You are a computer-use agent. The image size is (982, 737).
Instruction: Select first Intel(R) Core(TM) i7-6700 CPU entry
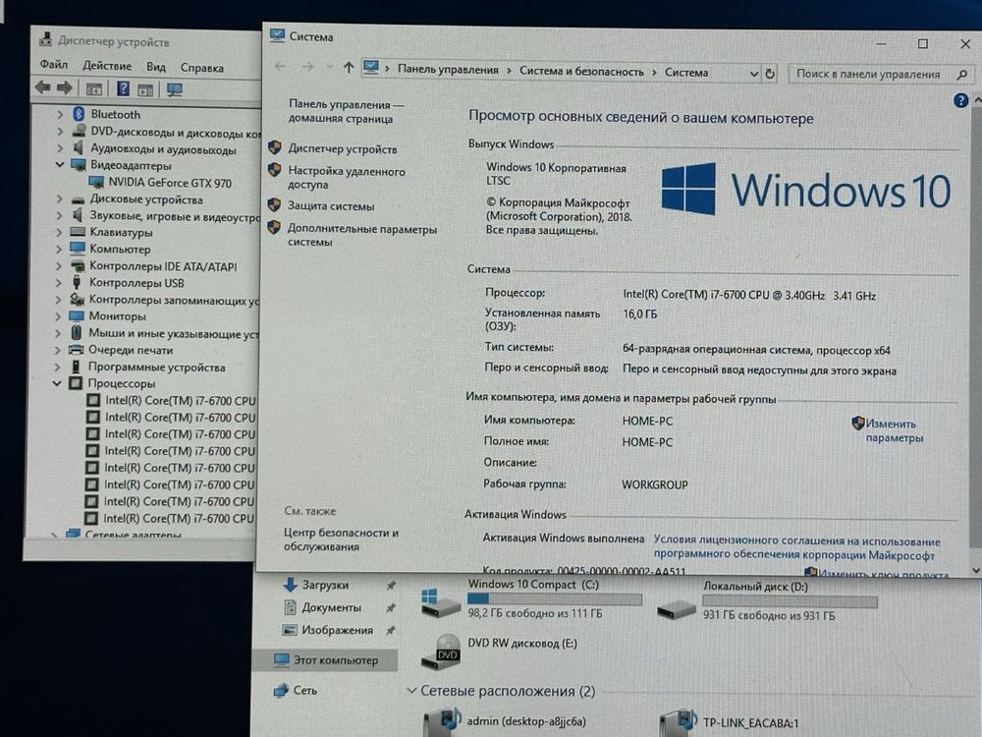pos(172,400)
